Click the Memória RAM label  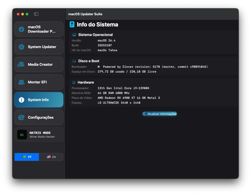tap(81, 93)
